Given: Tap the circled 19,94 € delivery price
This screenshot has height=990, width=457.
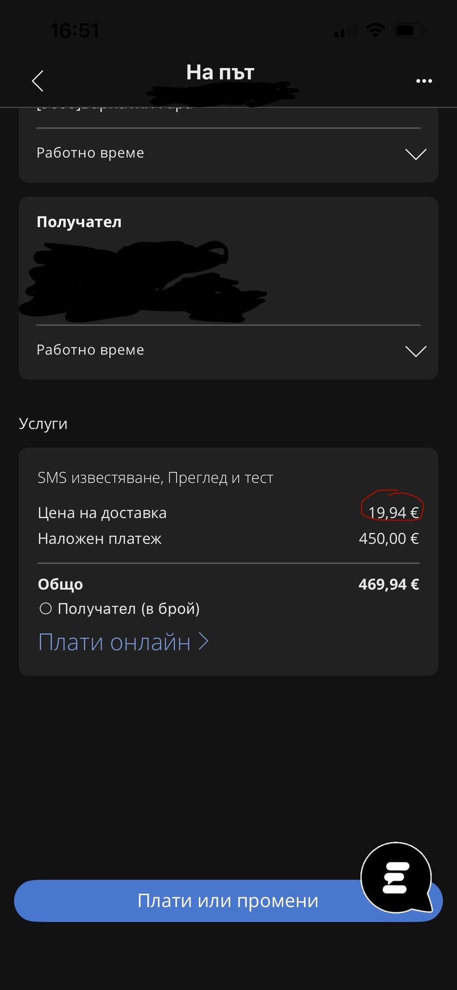Looking at the screenshot, I should [393, 513].
